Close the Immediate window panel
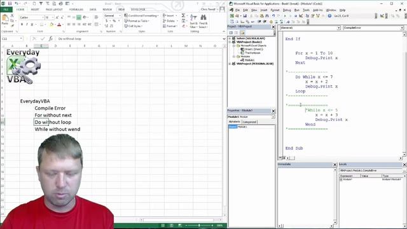Viewport: 407px width, 229px height. pos(335,165)
